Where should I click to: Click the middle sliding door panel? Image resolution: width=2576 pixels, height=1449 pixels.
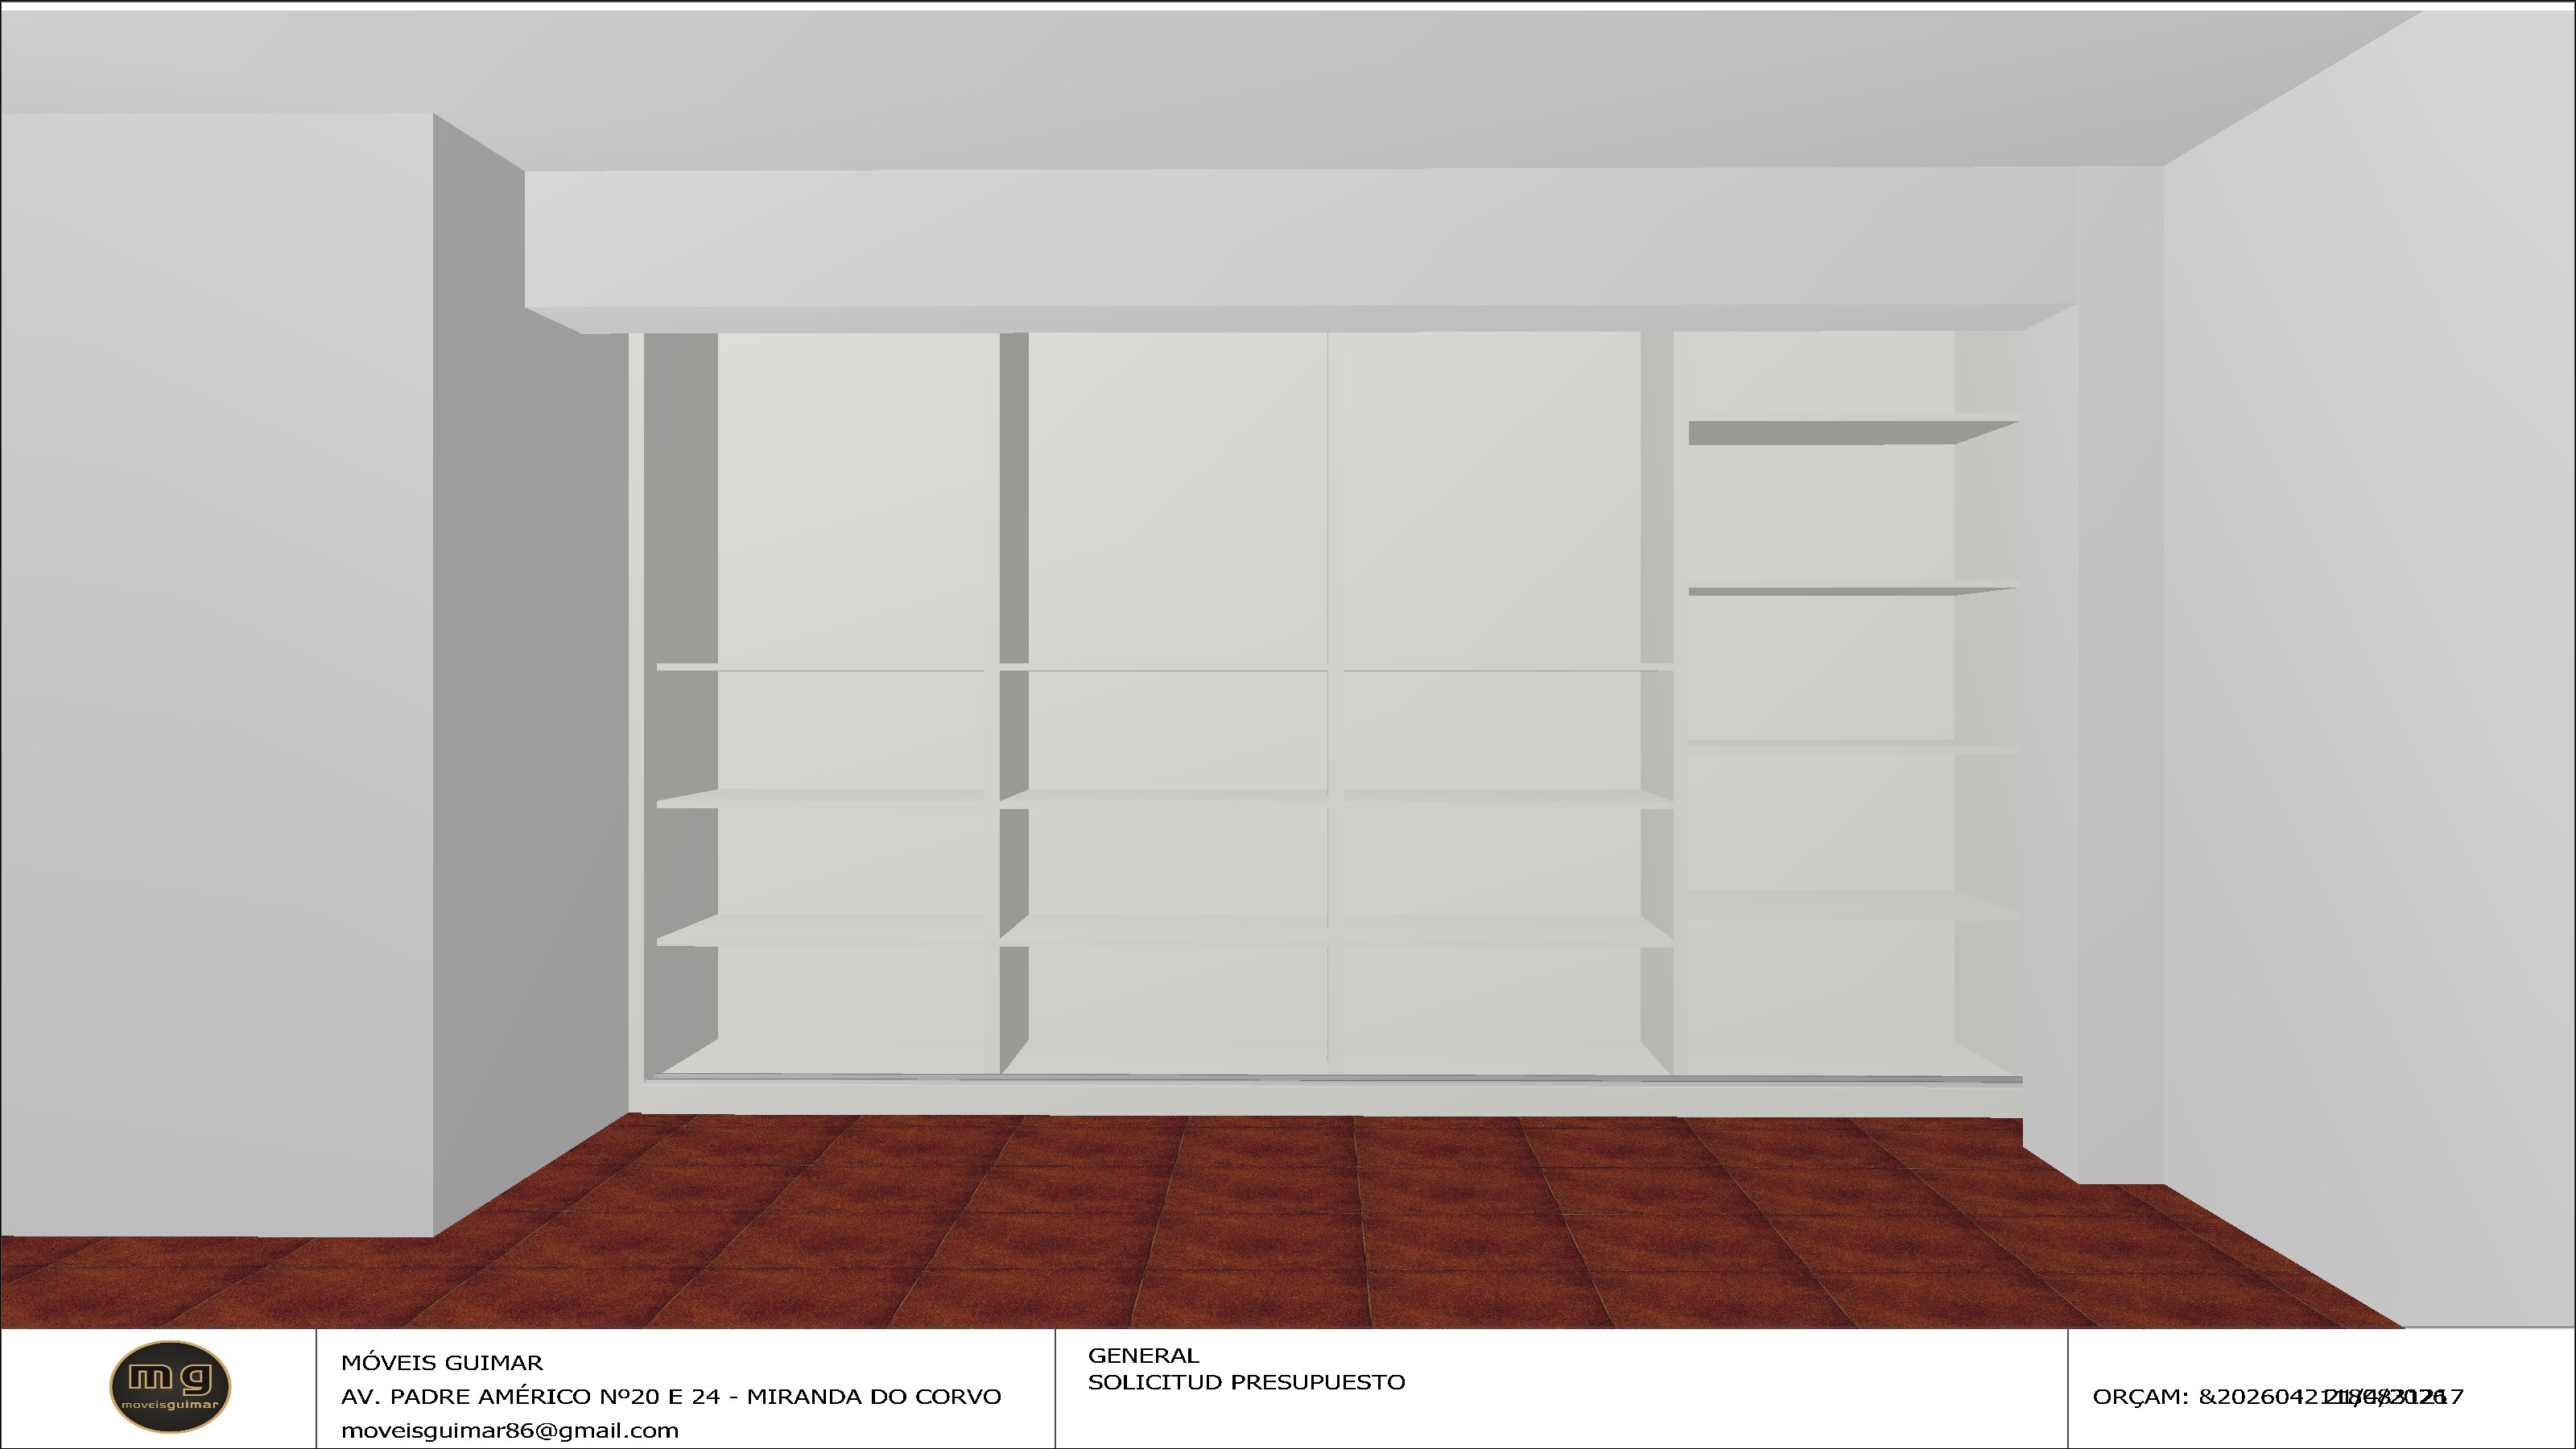1177,500
